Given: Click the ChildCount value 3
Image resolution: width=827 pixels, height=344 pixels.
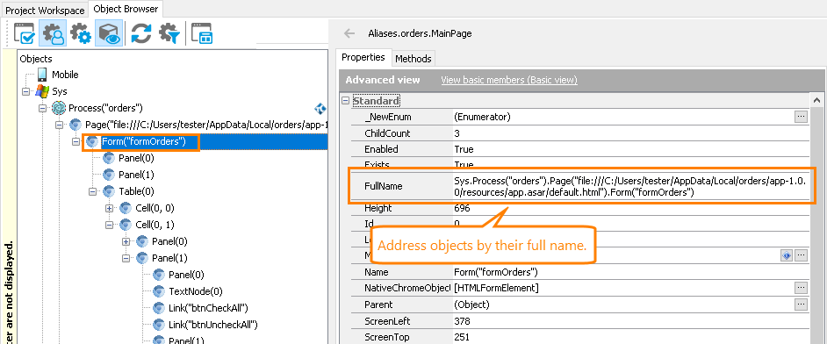Looking at the screenshot, I should [x=457, y=133].
